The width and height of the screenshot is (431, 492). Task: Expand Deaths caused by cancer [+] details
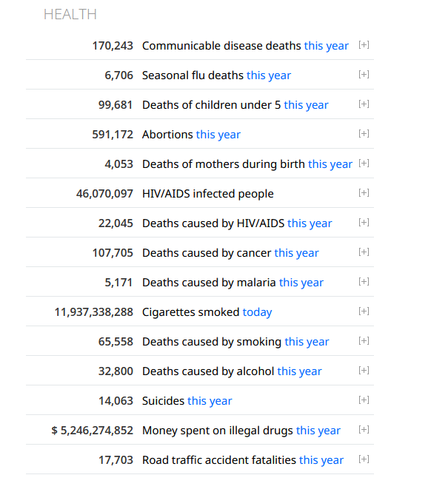(364, 252)
